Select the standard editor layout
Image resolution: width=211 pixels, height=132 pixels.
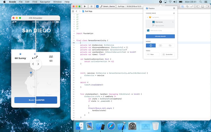tap(183, 6)
